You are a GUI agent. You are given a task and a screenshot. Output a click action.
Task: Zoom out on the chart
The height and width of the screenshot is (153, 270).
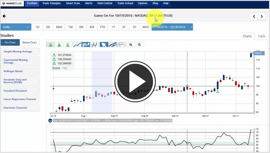(139, 44)
